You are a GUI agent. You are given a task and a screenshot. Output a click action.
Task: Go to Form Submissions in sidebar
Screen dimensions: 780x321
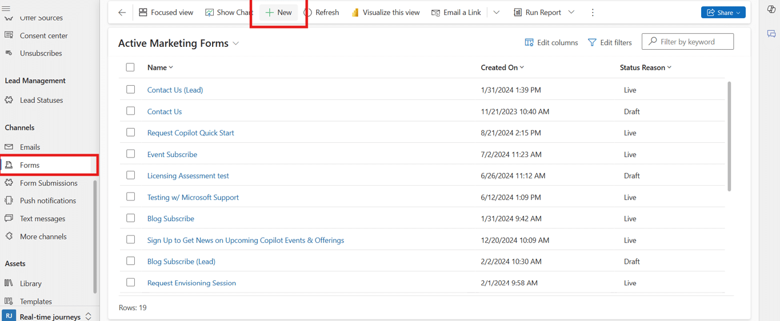pos(48,183)
